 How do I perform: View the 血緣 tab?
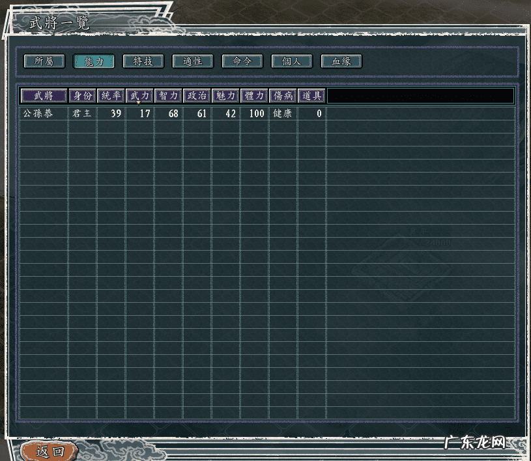[341, 61]
